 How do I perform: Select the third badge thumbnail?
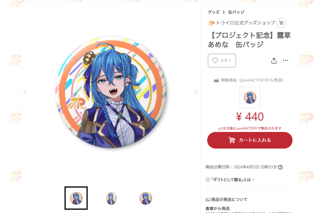click(146, 198)
